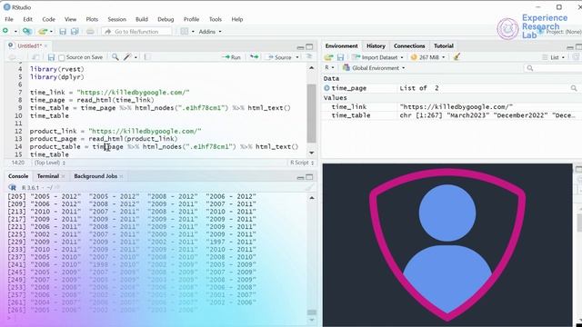The width and height of the screenshot is (582, 327).
Task: Open the Code menu
Action: point(48,19)
